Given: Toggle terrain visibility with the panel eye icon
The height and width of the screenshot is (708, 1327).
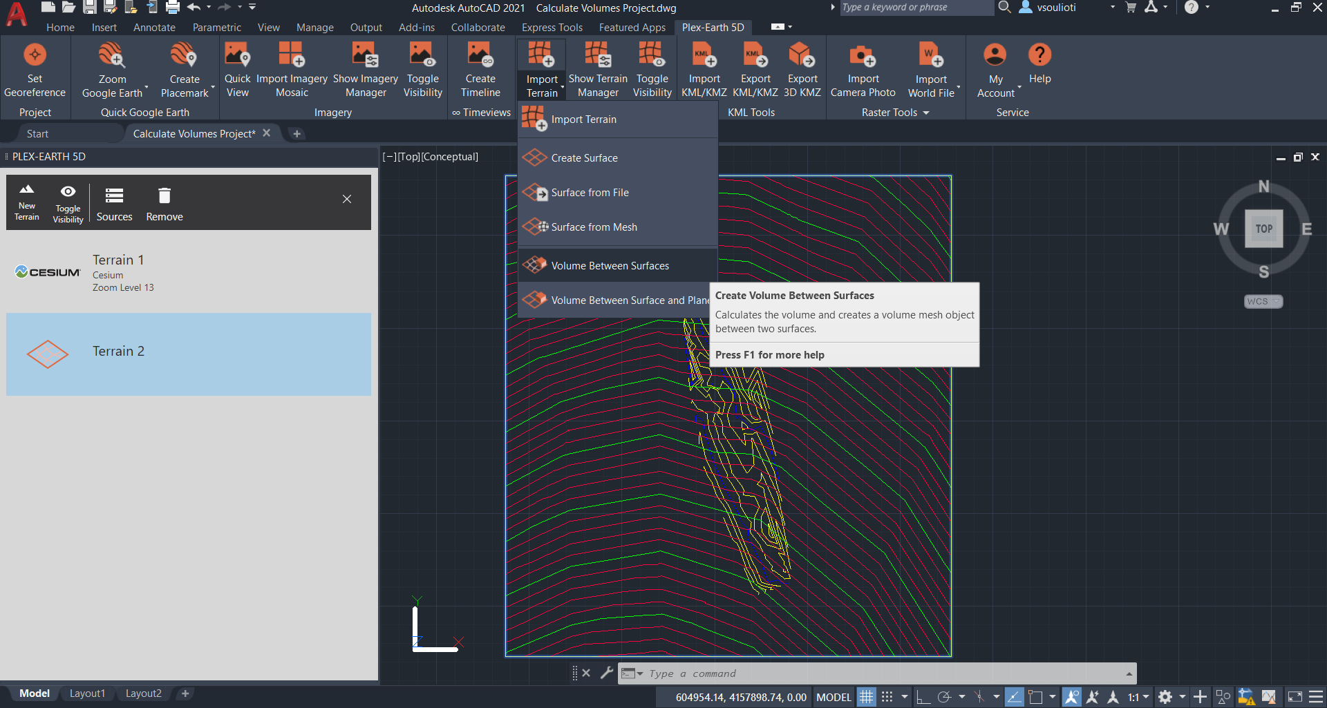Looking at the screenshot, I should (x=68, y=204).
